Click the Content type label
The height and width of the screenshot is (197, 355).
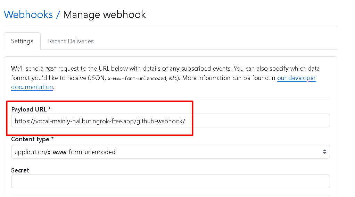coord(30,139)
